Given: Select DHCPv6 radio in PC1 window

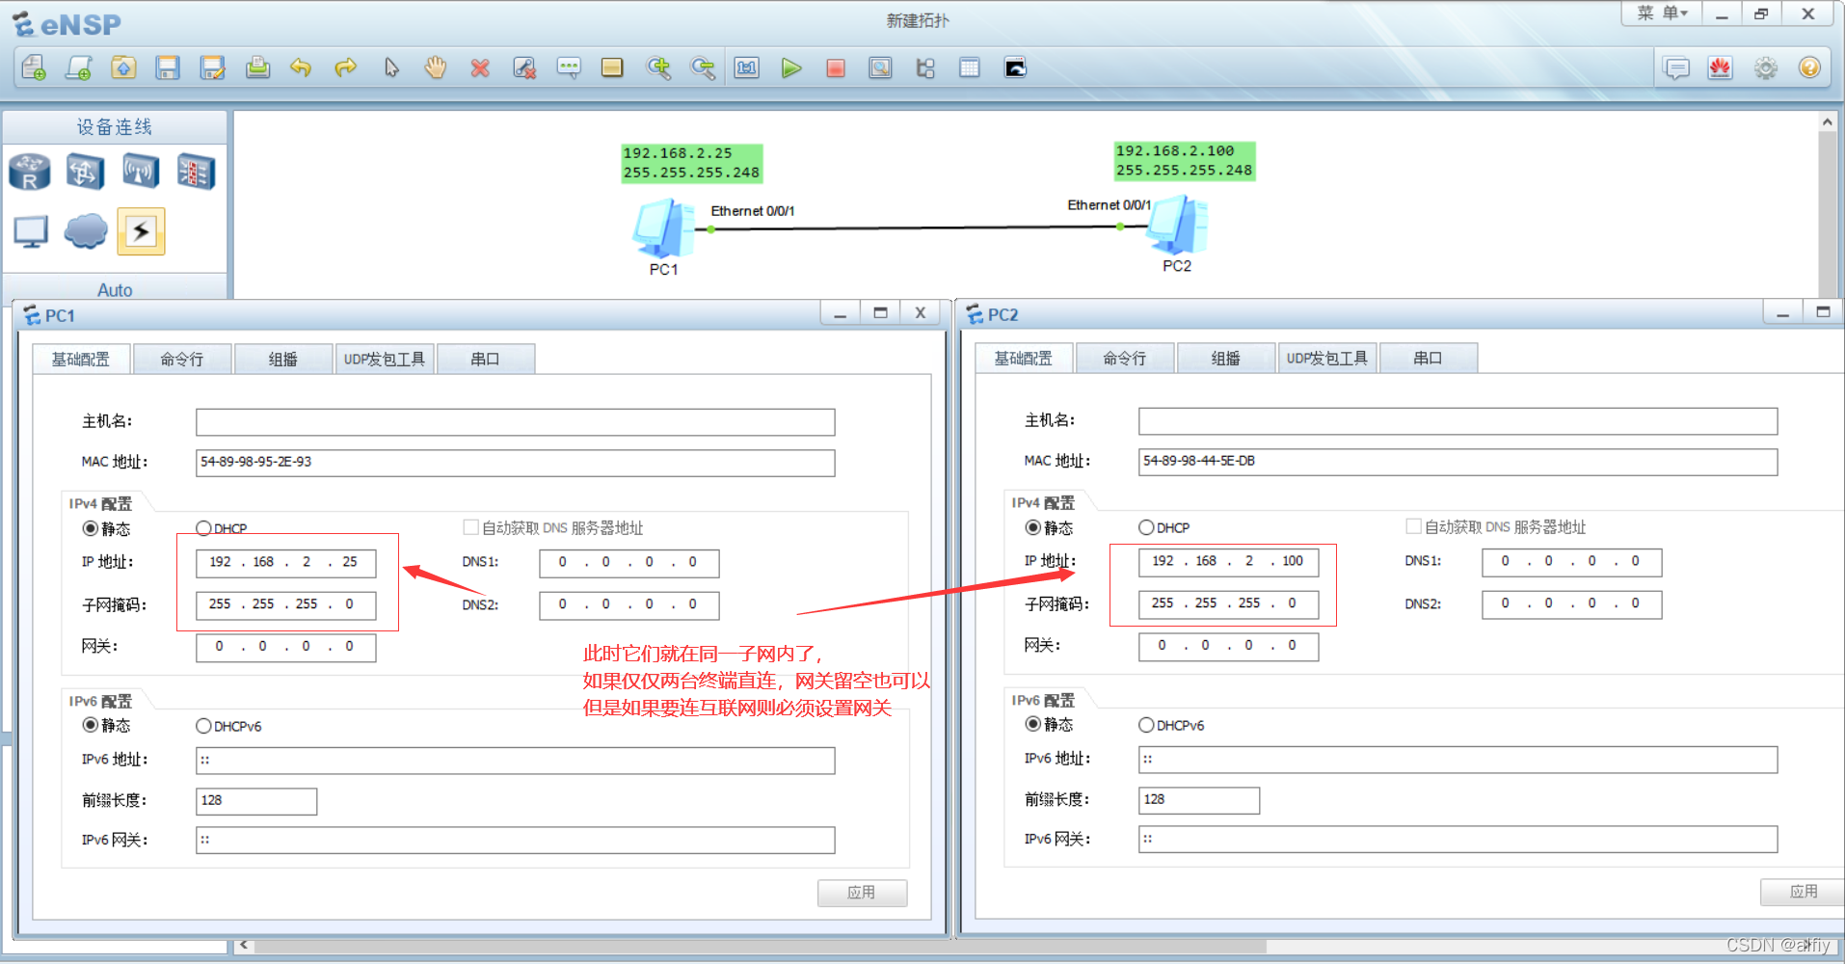Looking at the screenshot, I should click(x=203, y=726).
